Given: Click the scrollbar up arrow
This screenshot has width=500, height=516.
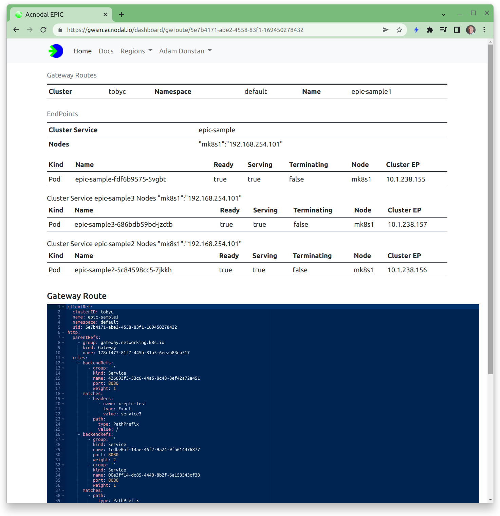Looking at the screenshot, I should point(490,42).
